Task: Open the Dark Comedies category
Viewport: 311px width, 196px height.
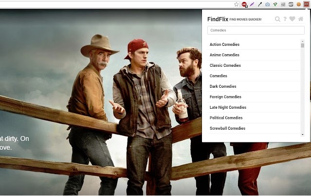Action: coord(254,86)
